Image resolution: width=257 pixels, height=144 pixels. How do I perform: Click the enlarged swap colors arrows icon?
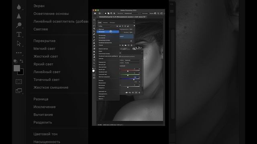click(x=22, y=61)
